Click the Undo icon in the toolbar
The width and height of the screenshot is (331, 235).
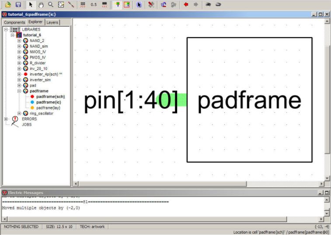[163, 5]
